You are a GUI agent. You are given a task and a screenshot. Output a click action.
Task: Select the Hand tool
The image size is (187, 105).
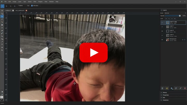[x=2, y=47]
